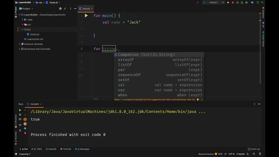Click the 4 spaces indent setting in the status bar

240,154
